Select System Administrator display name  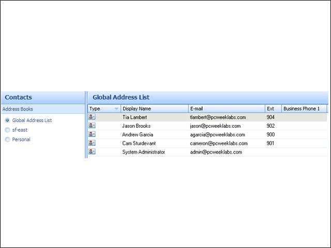tap(144, 152)
